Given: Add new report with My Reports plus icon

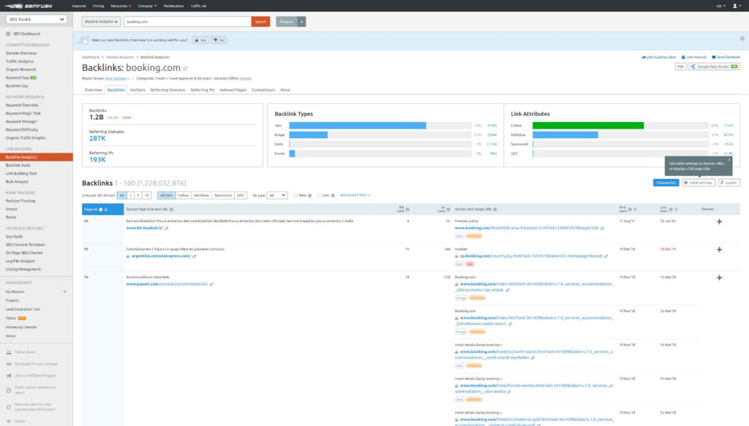Looking at the screenshot, I should tap(65, 292).
